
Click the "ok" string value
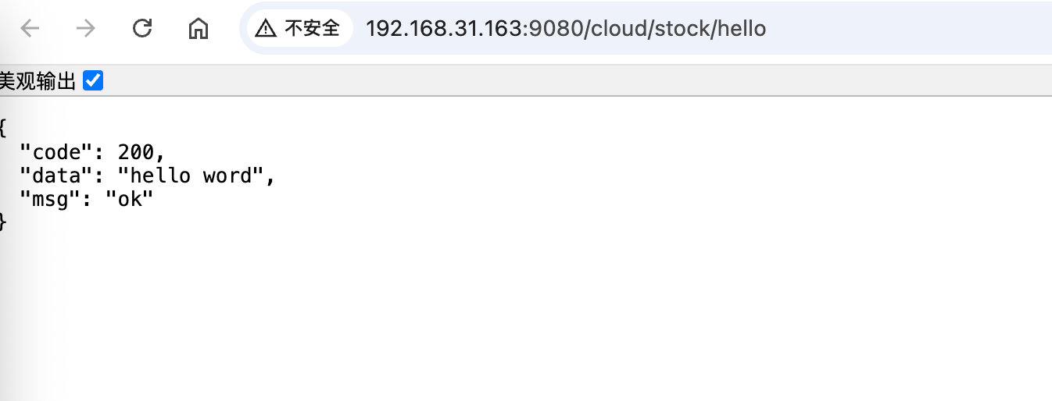(x=130, y=199)
